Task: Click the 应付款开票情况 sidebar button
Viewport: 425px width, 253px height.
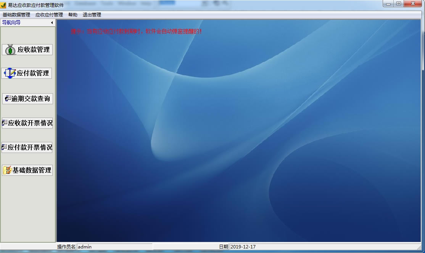Action: click(27, 147)
